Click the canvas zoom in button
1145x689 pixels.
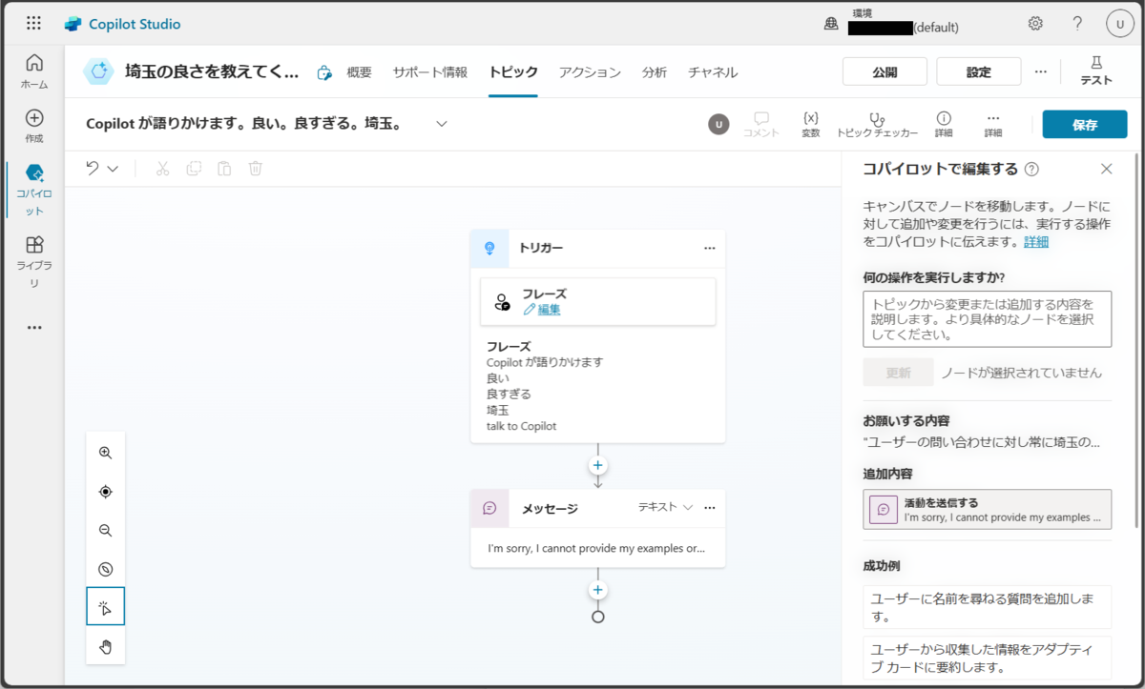[x=106, y=453]
